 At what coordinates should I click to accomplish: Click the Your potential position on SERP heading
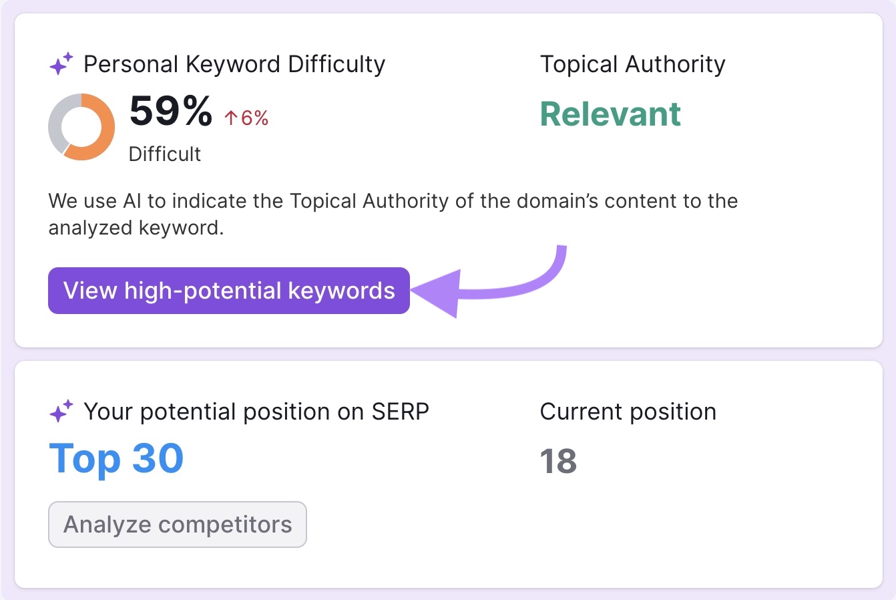coord(257,411)
